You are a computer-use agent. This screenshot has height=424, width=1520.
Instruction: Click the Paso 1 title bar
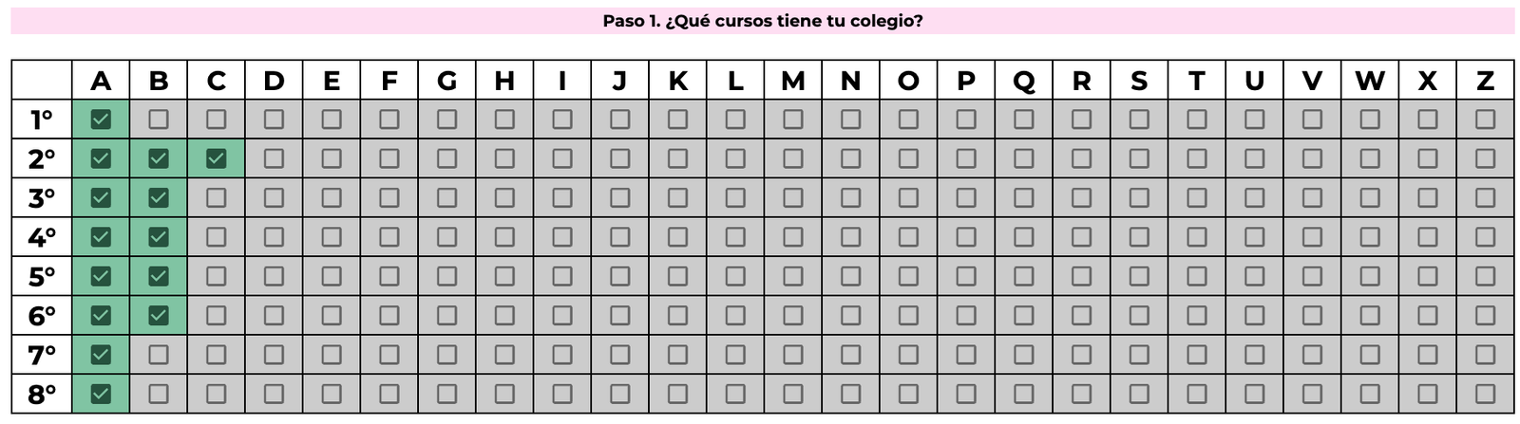[x=762, y=21]
